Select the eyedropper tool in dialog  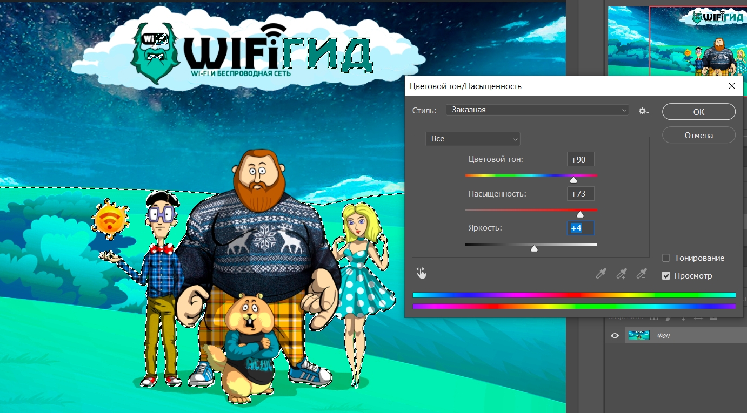(x=601, y=274)
